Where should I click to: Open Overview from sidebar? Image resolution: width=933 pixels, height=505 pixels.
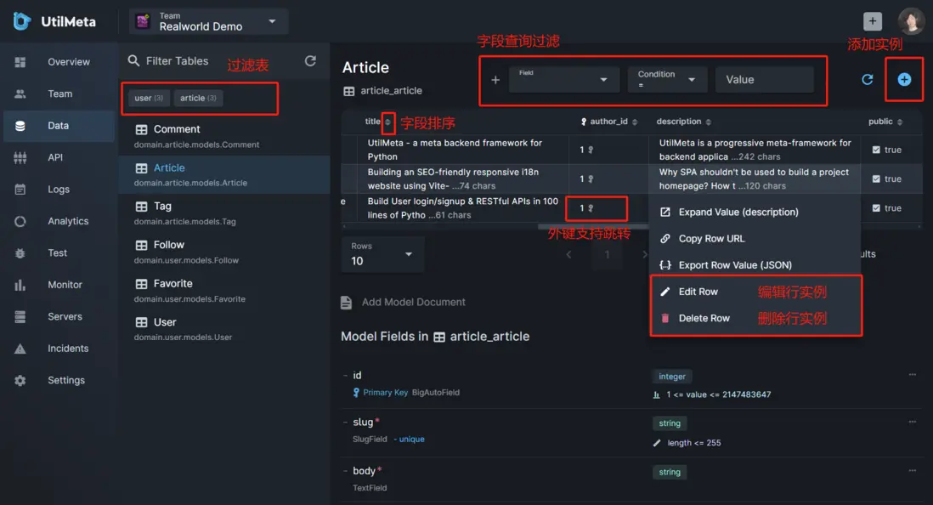(59, 62)
